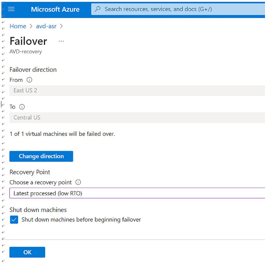Open the Latest processed recovery point dropdown
This screenshot has height=262, width=266.
[137, 193]
